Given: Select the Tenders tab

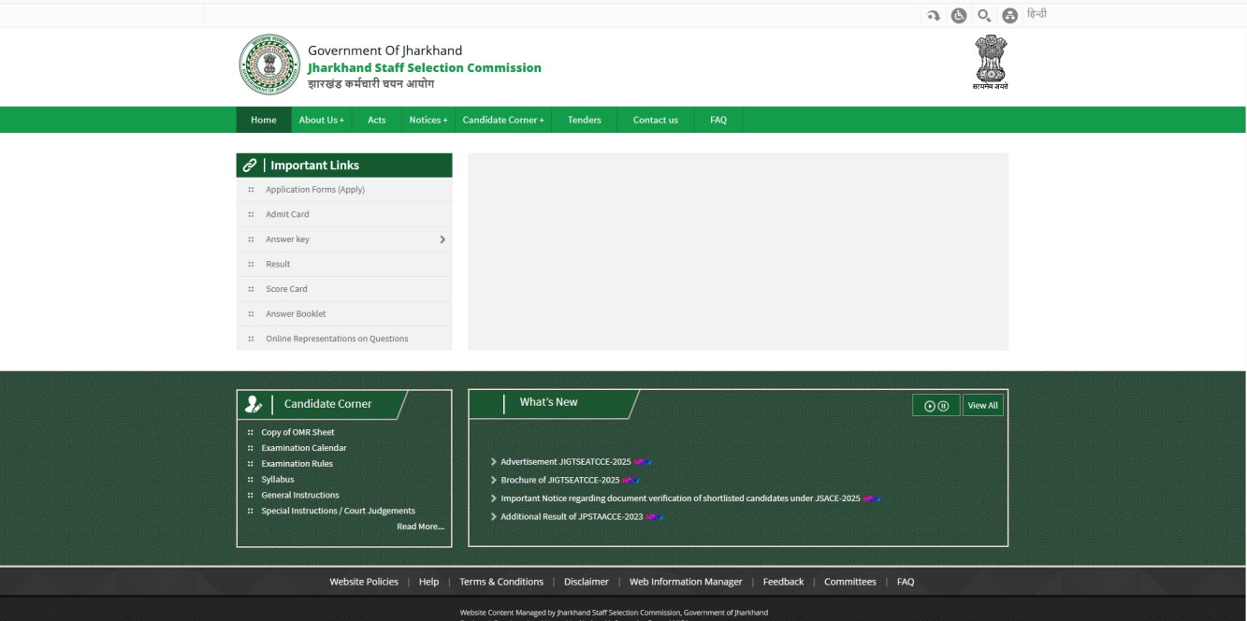Looking at the screenshot, I should (584, 120).
